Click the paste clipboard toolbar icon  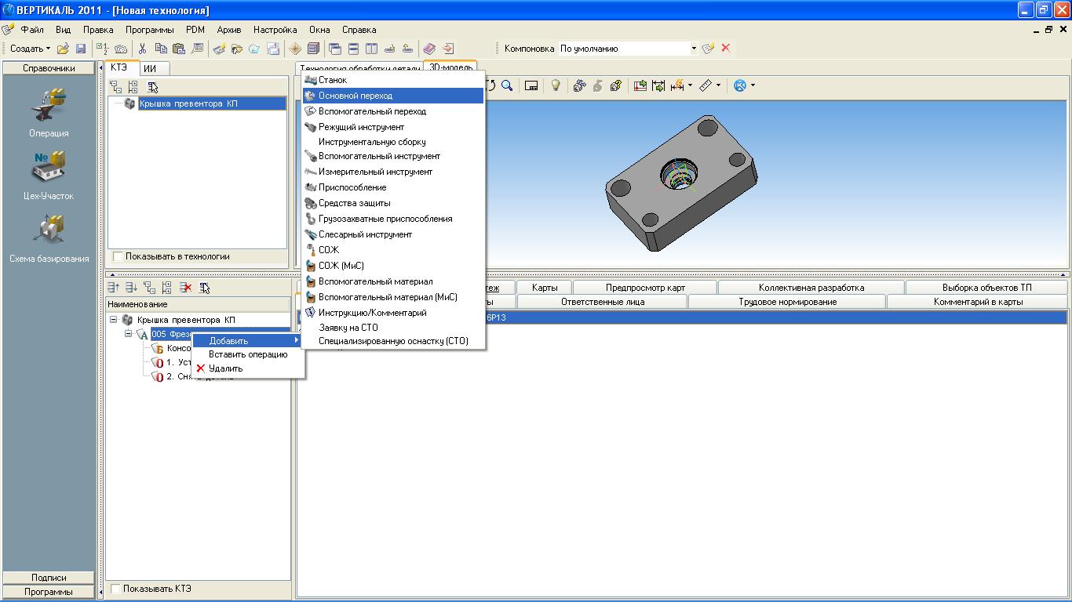click(179, 49)
